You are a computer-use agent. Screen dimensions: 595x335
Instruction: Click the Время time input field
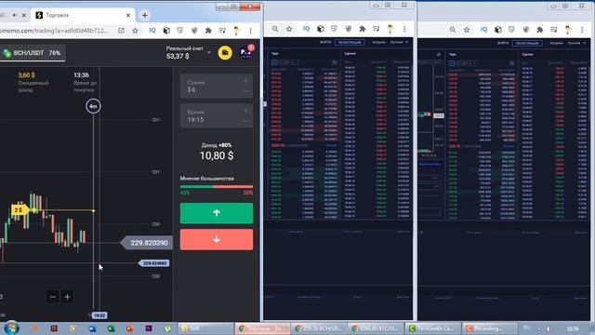(217, 115)
